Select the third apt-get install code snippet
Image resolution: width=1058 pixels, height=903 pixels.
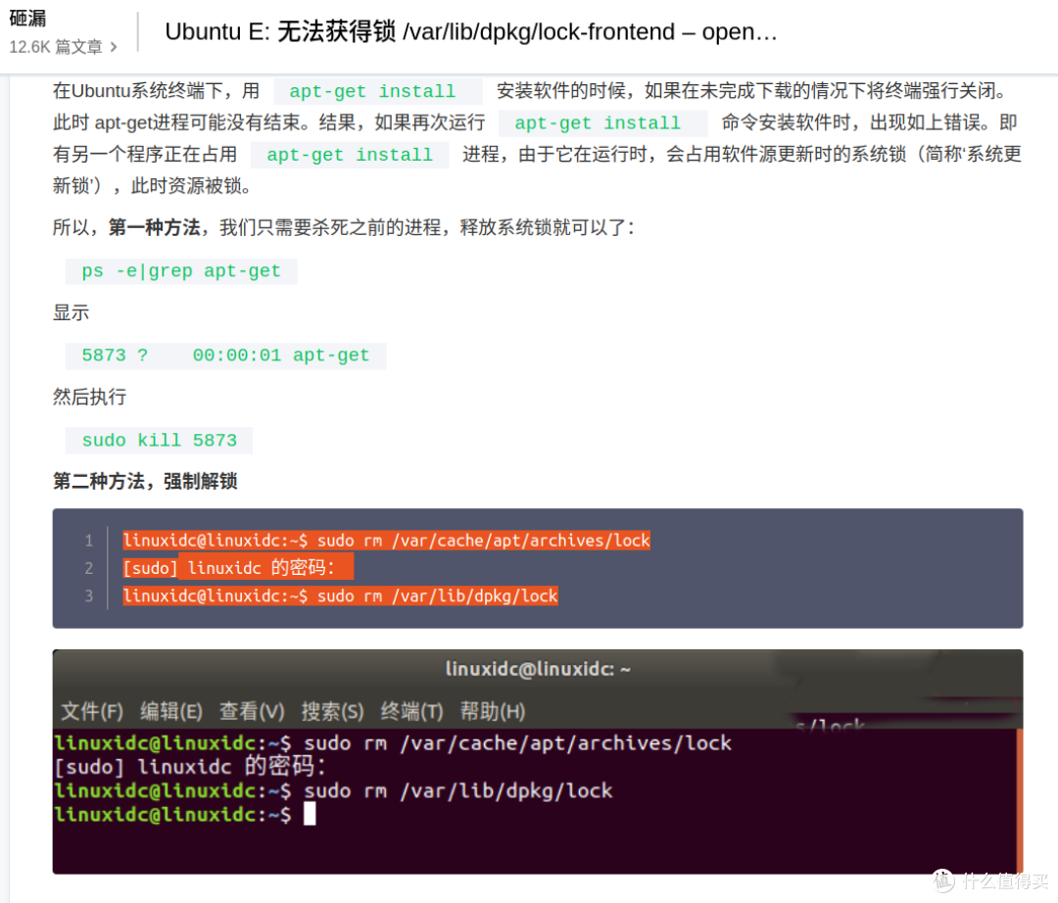pyautogui.click(x=350, y=155)
